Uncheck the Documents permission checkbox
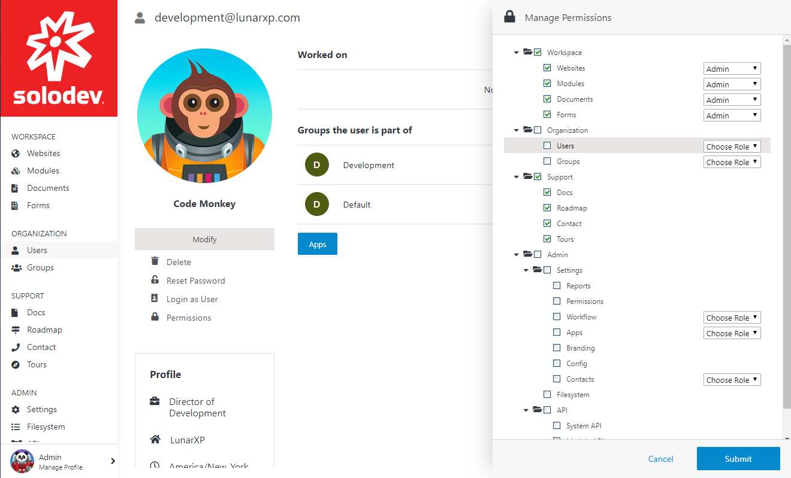The width and height of the screenshot is (791, 478). point(547,99)
